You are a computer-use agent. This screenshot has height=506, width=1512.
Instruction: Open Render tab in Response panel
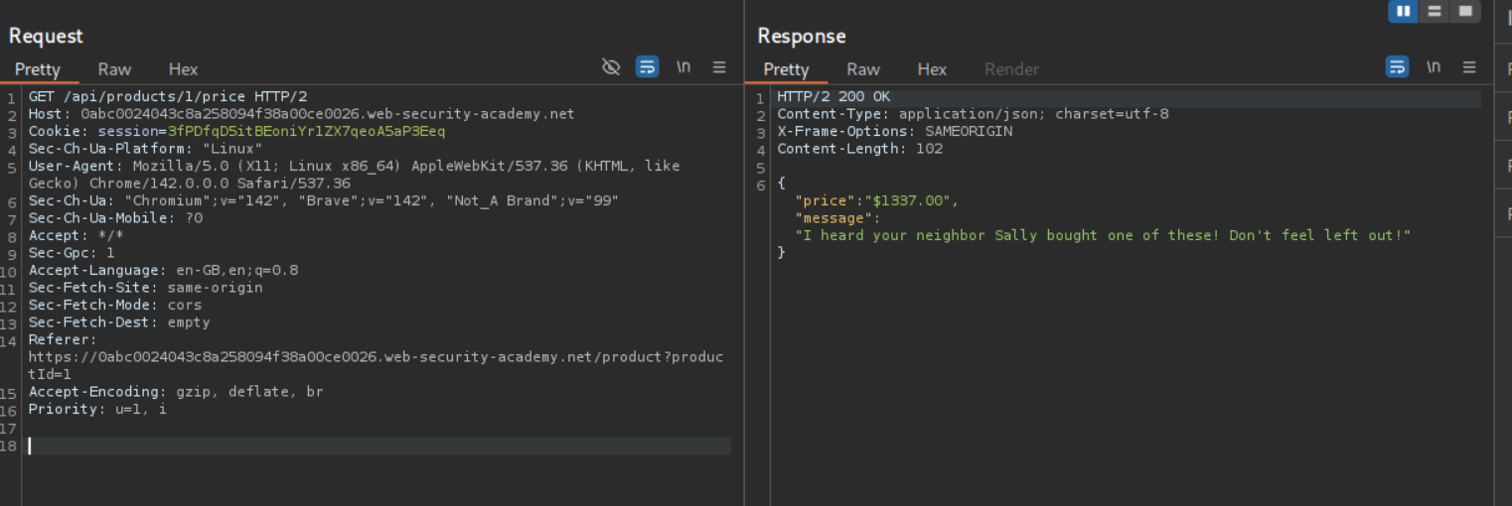[x=1011, y=69]
